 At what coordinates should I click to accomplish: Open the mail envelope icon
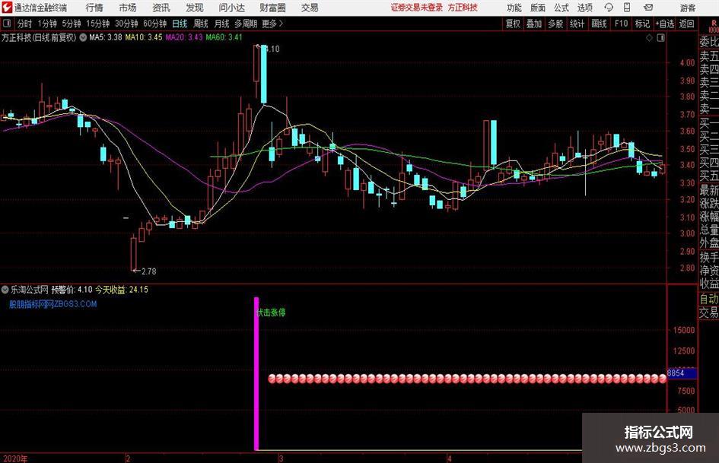tap(648, 8)
